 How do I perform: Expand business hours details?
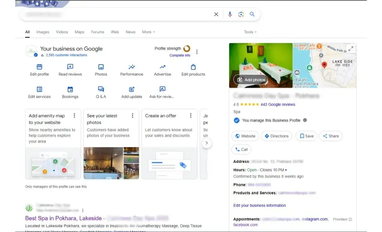286,170
